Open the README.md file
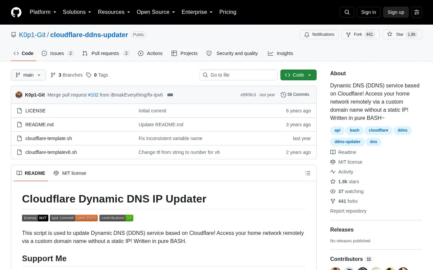Image resolution: width=433 pixels, height=270 pixels. coord(39,125)
